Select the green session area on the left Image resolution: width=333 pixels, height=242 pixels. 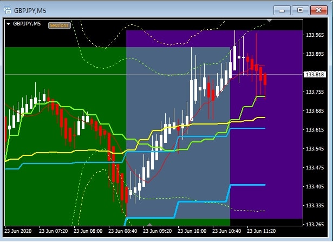(x=54, y=189)
